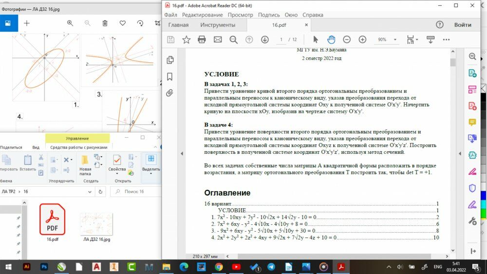Image resolution: width=487 pixels, height=274 pixels.
Task: Switch to the Инструменты tab
Action: click(x=218, y=25)
